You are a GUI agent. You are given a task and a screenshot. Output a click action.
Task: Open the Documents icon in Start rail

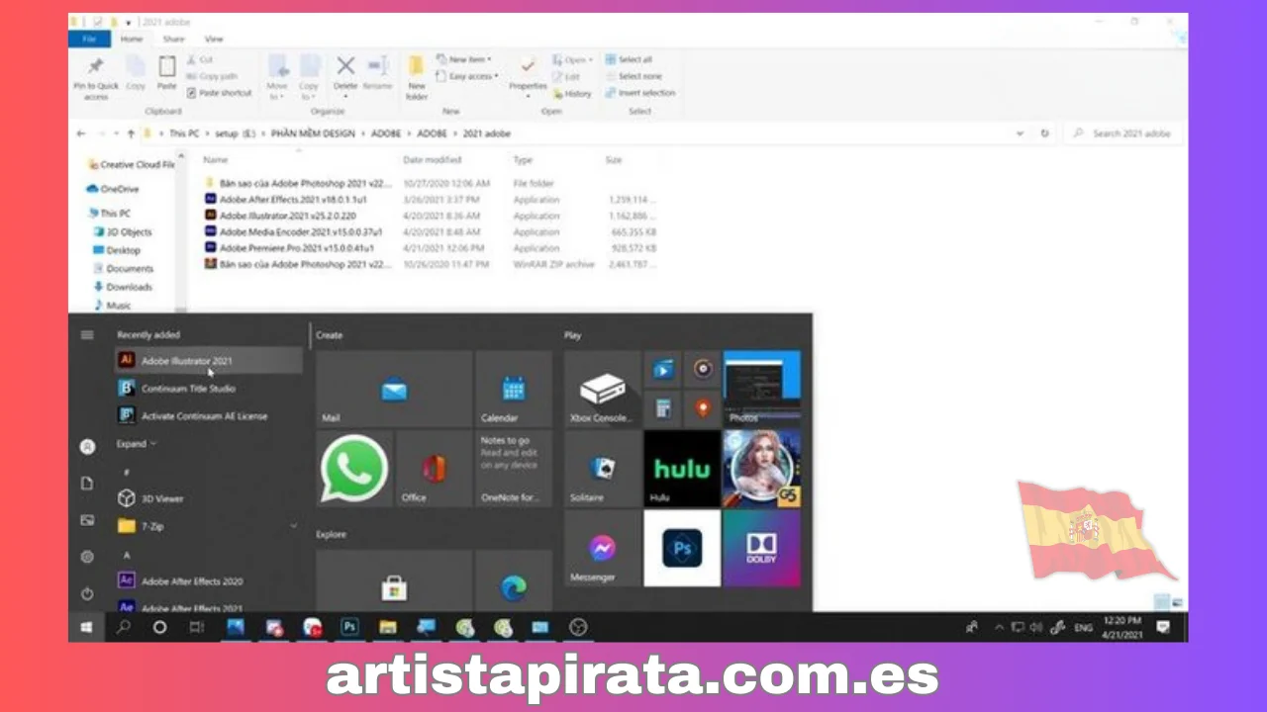tap(87, 484)
